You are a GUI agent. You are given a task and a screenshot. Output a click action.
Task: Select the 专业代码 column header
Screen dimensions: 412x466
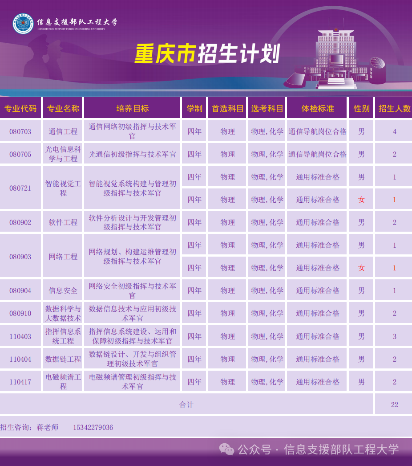click(20, 108)
